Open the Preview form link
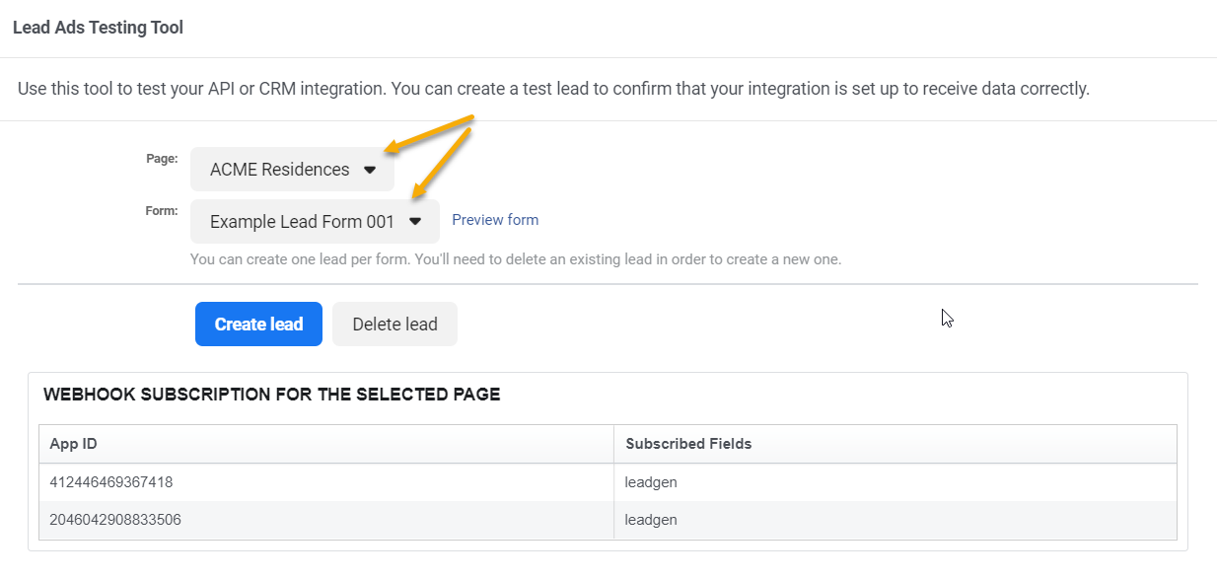The width and height of the screenshot is (1217, 579). click(x=494, y=219)
